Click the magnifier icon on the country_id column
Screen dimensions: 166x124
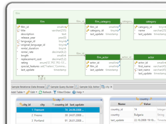(53, 104)
